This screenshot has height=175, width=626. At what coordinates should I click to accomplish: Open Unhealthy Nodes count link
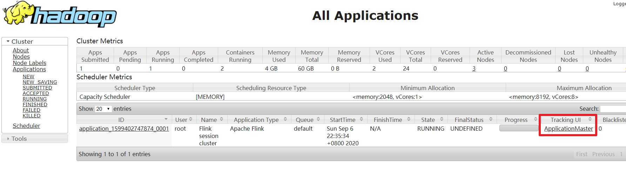pyautogui.click(x=587, y=68)
